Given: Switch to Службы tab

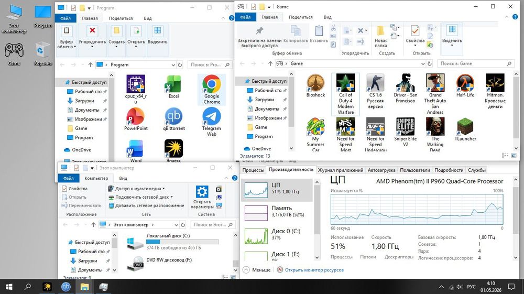Looking at the screenshot, I should [x=476, y=170].
